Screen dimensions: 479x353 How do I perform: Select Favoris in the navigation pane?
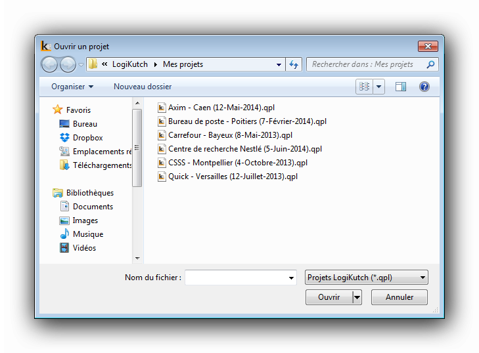[x=78, y=110]
